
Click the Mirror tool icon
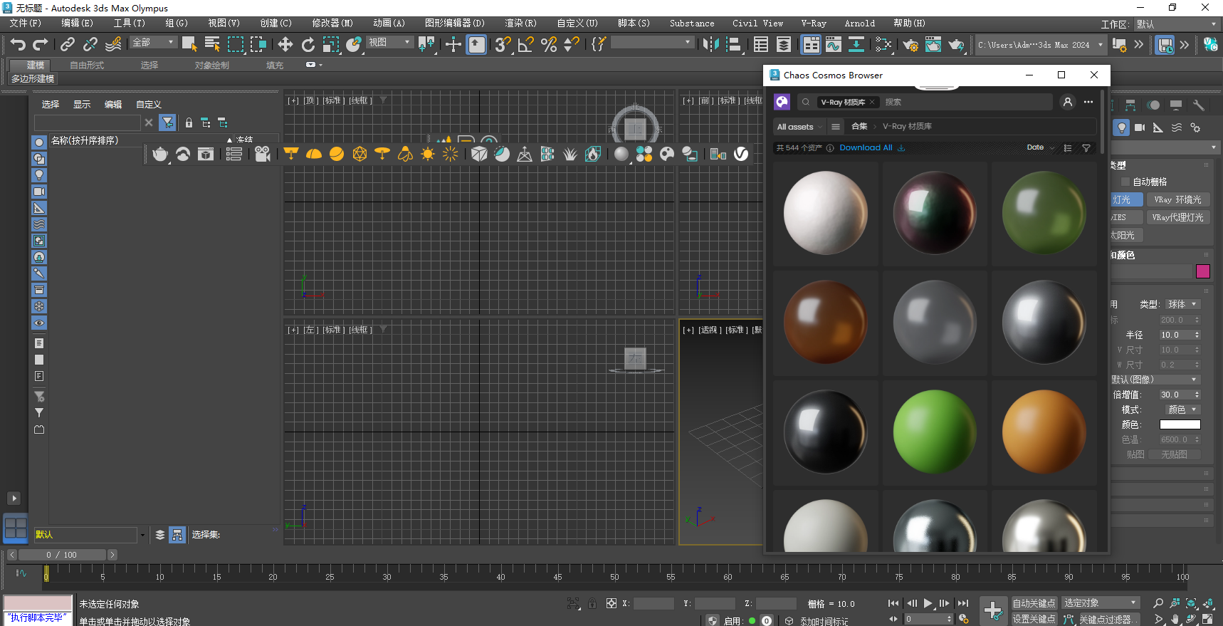point(710,45)
